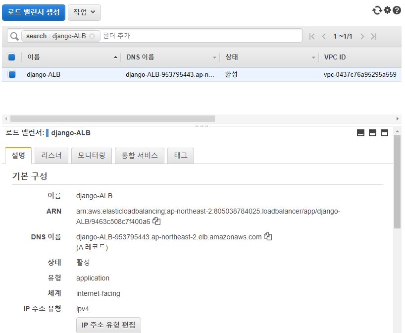Select the django-ALB name cell in table
The width and height of the screenshot is (405, 333).
(44, 75)
